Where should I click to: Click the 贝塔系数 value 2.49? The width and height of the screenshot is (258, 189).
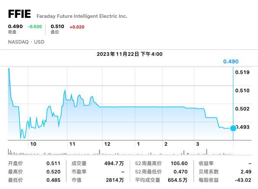pos(246,172)
